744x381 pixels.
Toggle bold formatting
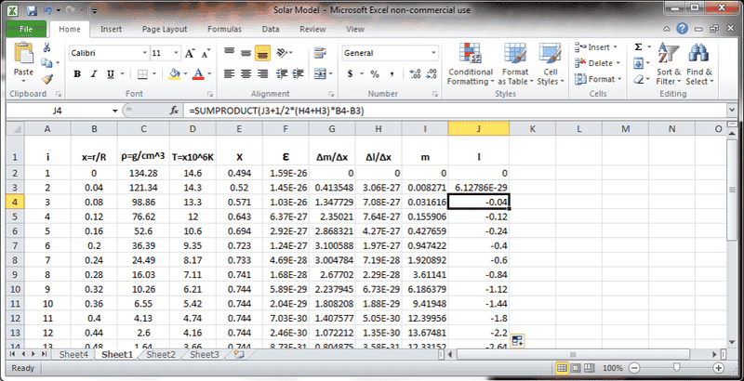(77, 74)
